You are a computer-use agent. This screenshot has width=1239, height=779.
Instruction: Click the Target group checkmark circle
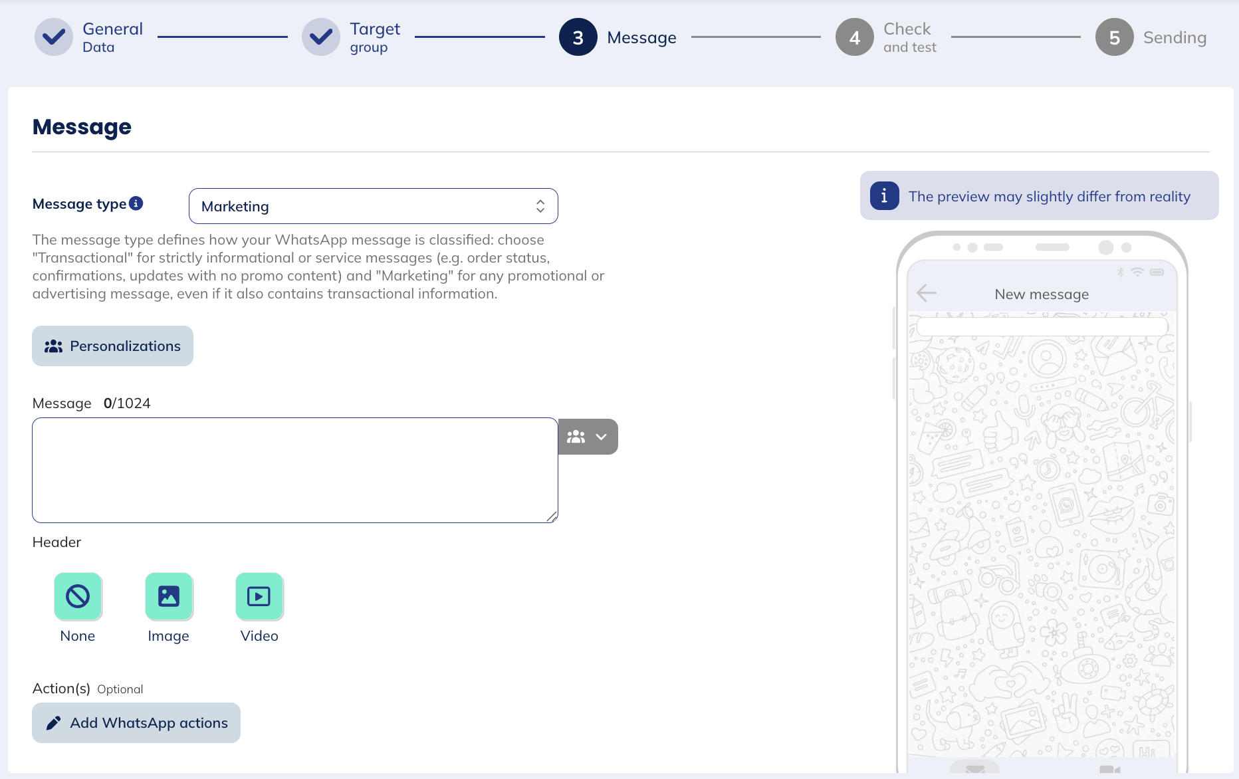click(321, 37)
